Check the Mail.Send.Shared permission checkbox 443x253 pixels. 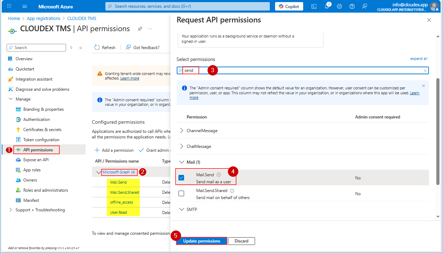(x=181, y=193)
